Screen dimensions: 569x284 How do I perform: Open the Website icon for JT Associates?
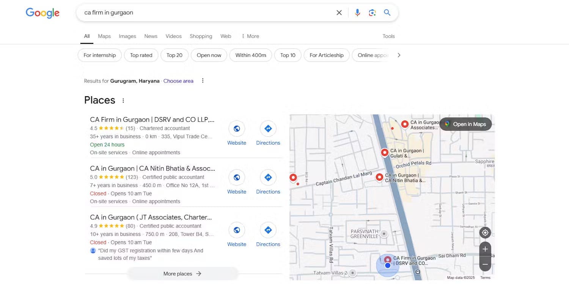(236, 230)
